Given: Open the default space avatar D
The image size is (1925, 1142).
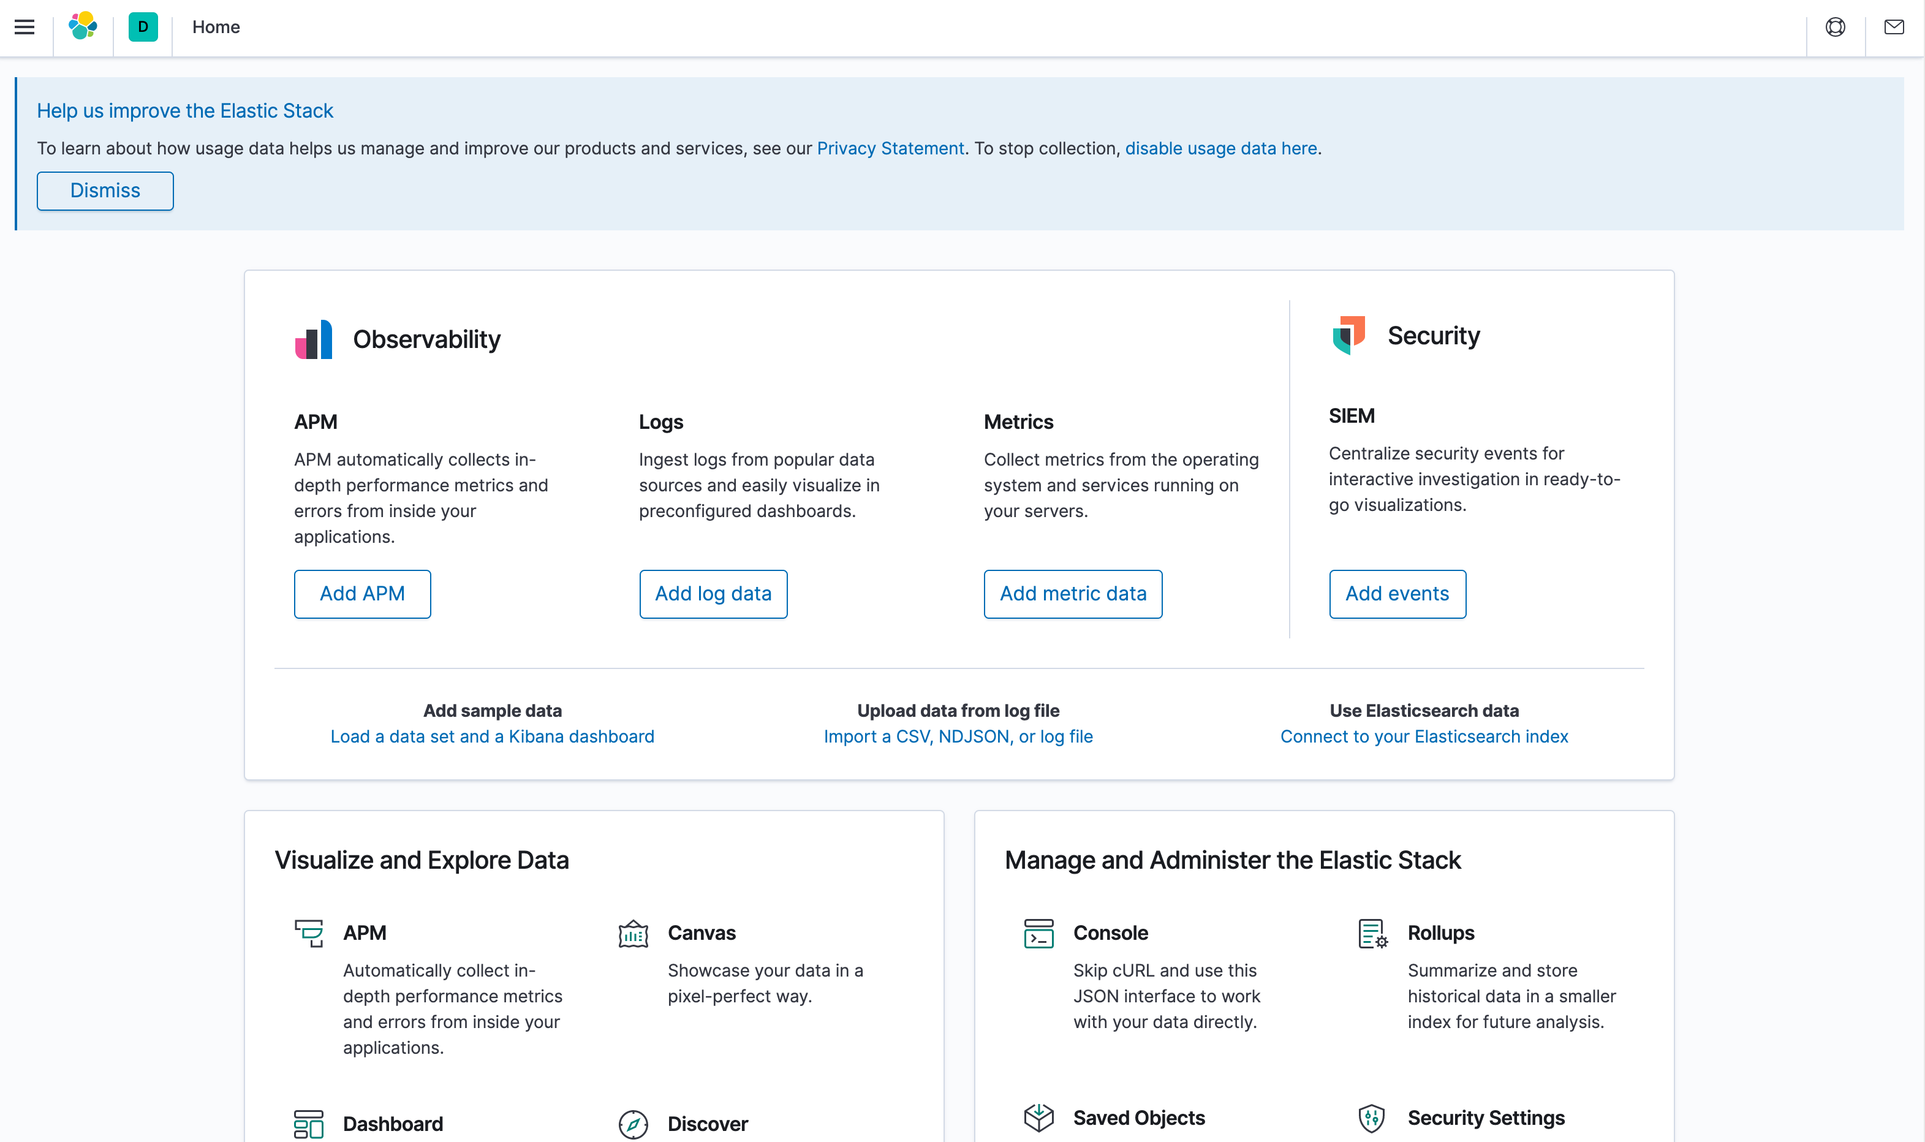Looking at the screenshot, I should (143, 27).
